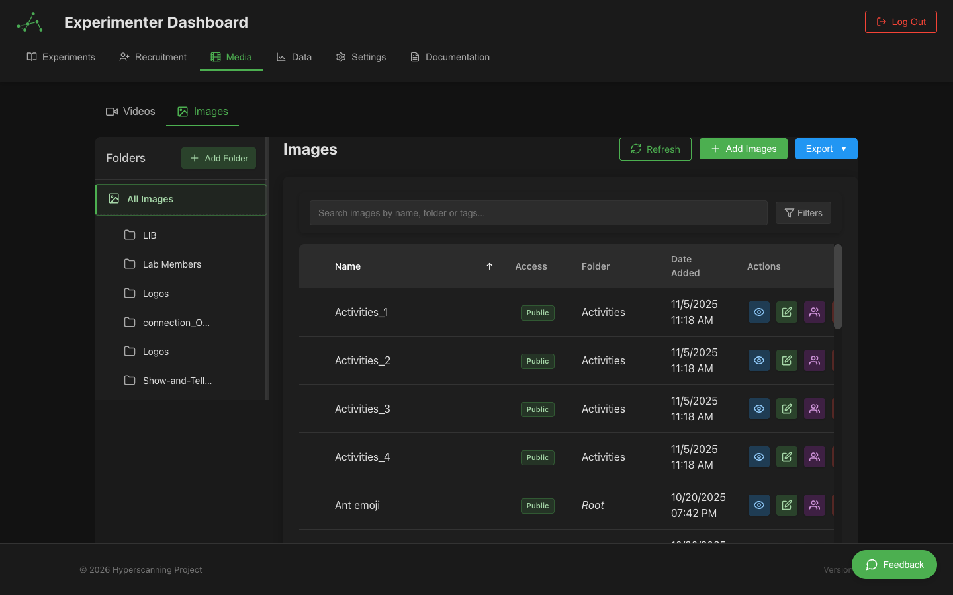Toggle the Name column sort arrow
Image resolution: width=953 pixels, height=595 pixels.
tap(489, 266)
